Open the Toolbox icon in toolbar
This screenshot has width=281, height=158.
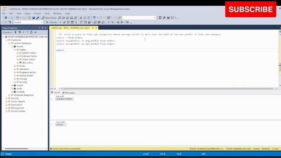pyautogui.click(x=168, y=18)
